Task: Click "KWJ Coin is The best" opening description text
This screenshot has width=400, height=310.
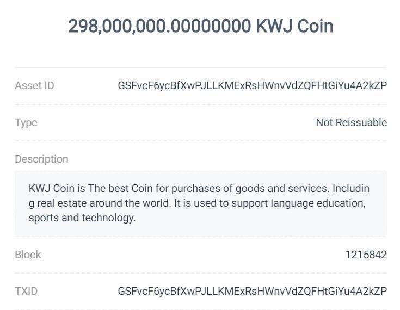Action: pos(73,189)
